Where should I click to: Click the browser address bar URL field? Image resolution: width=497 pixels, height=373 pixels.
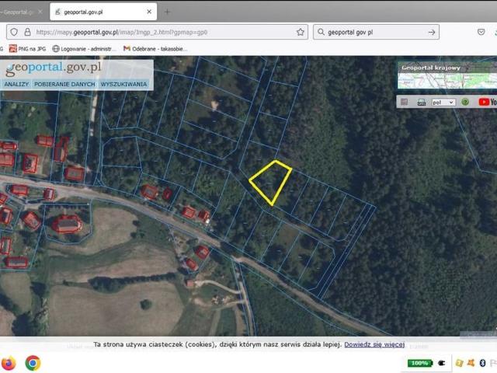(155, 32)
